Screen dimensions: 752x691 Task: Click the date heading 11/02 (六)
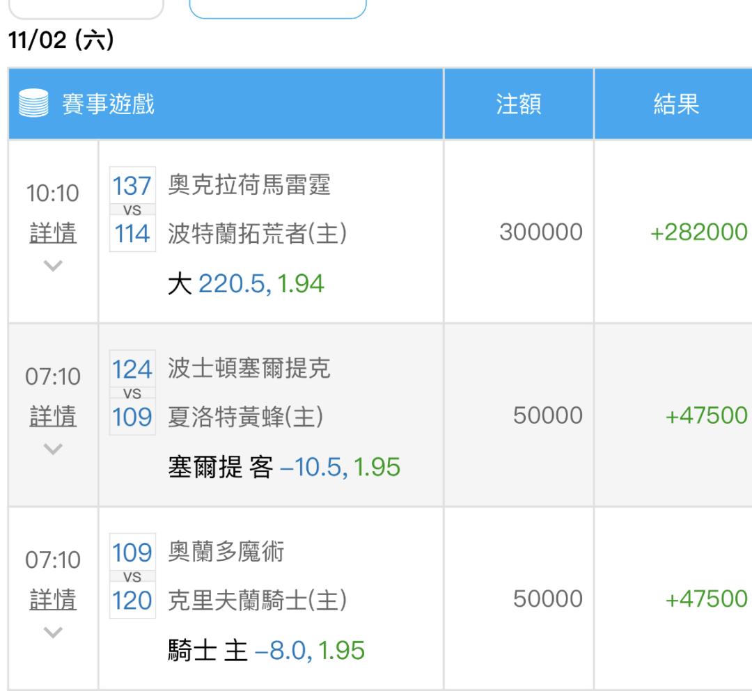click(x=61, y=40)
